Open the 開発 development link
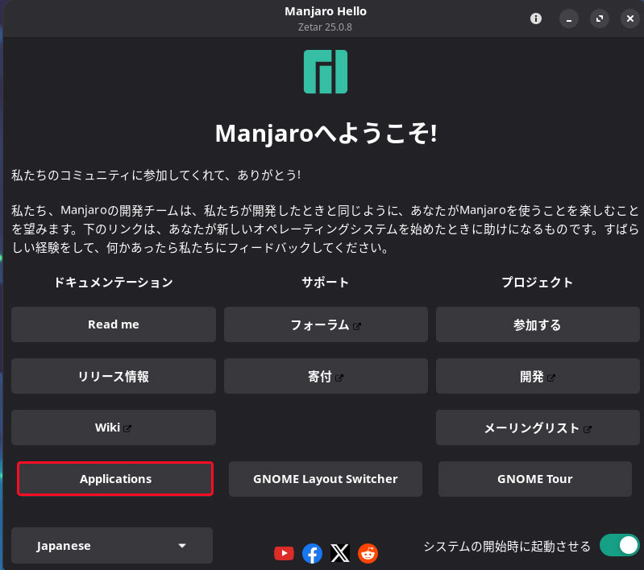Viewport: 644px width, 570px height. (x=538, y=376)
